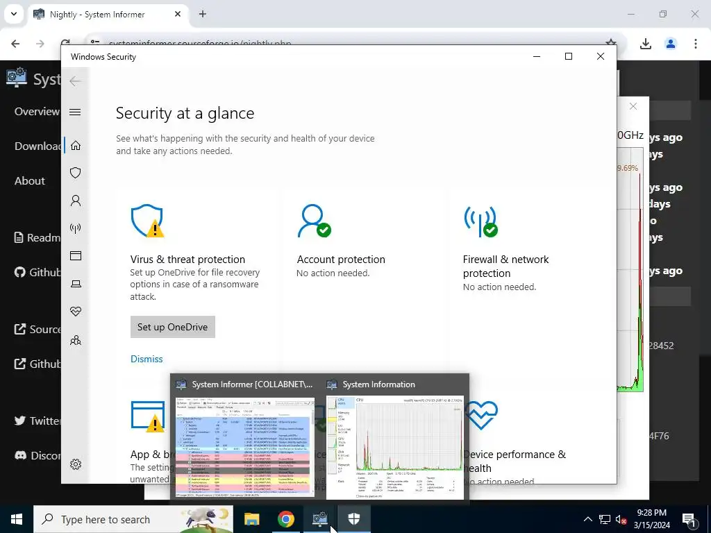Open App & browser control sidebar icon
The image size is (711, 533).
[x=76, y=255]
